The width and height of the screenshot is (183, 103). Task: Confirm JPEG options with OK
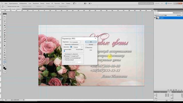tap(91, 42)
